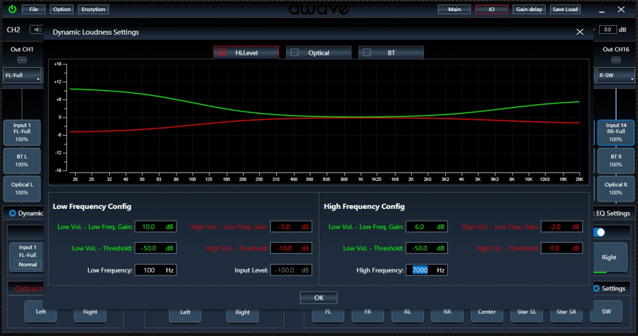
Task: Click the SW output button
Action: click(606, 311)
